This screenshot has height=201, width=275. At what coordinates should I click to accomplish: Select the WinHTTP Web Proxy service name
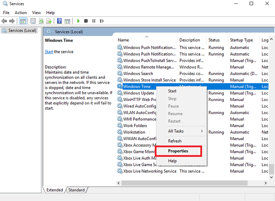tap(140, 100)
